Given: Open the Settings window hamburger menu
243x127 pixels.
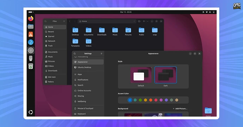Looking at the screenshot, I should point(101,54).
